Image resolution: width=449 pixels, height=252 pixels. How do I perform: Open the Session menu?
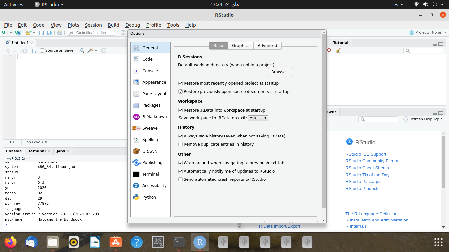[x=93, y=25]
